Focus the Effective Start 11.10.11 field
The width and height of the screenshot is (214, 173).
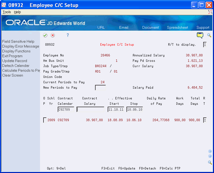[x=116, y=109]
